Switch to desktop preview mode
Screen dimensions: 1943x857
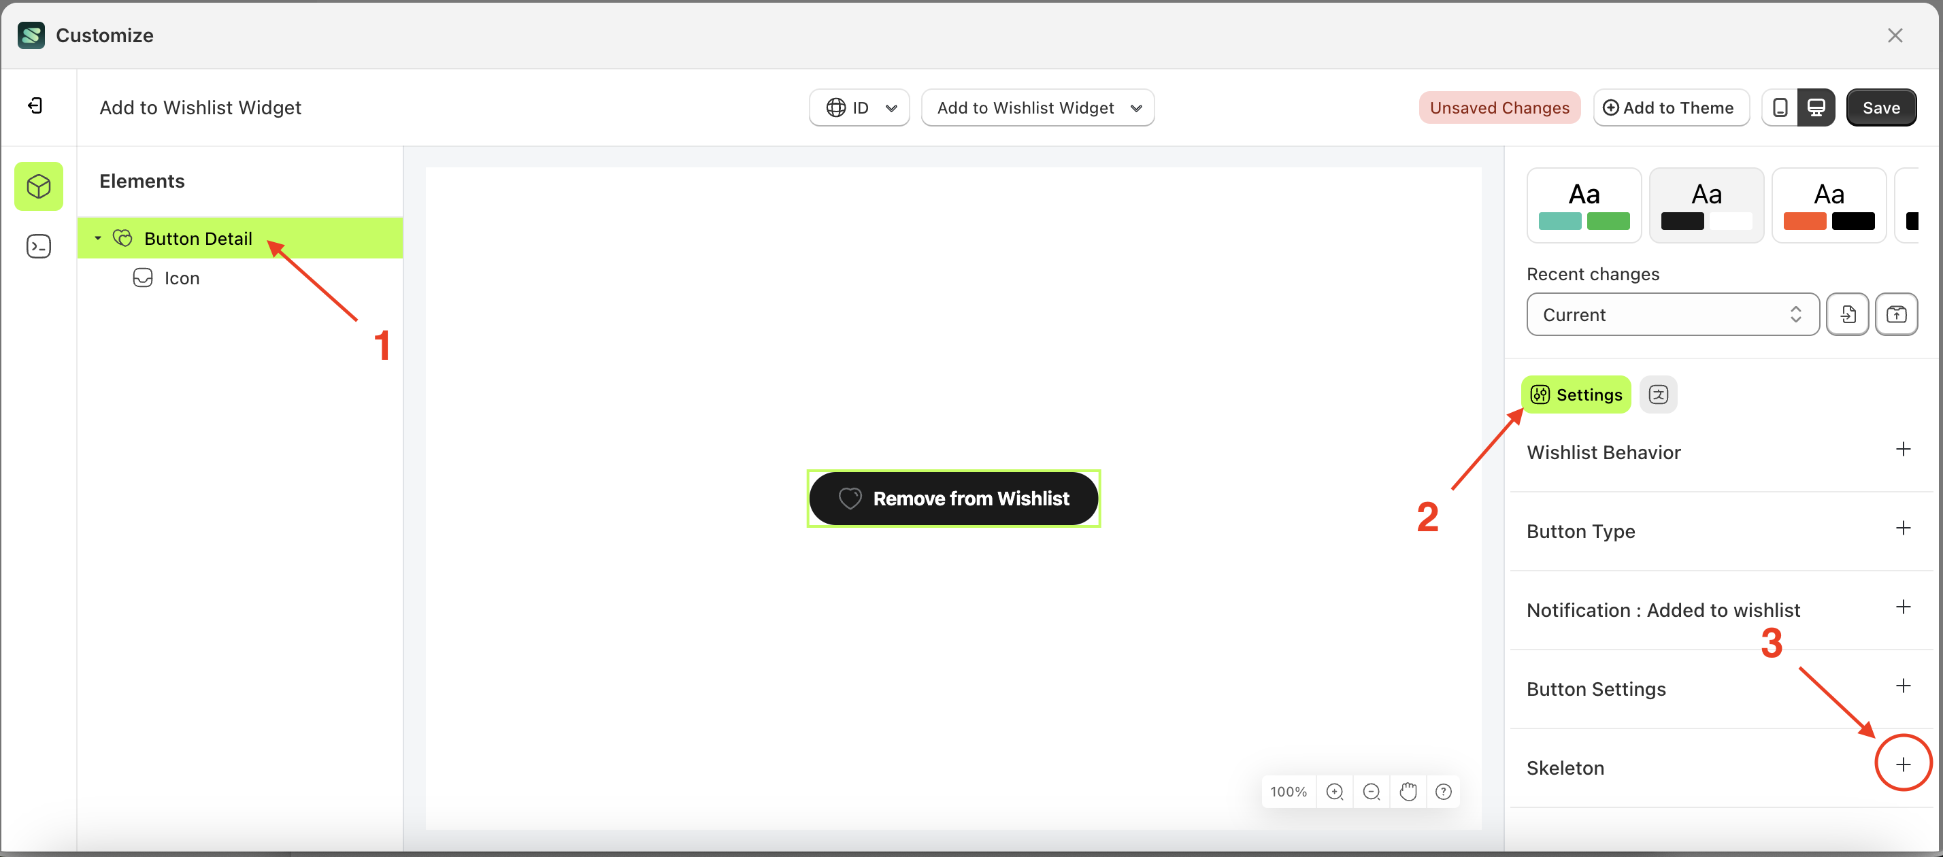pyautogui.click(x=1817, y=107)
